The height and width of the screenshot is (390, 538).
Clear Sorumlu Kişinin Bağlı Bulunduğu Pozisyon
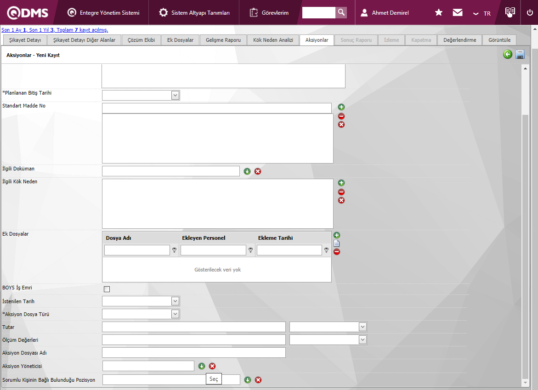[x=258, y=380]
